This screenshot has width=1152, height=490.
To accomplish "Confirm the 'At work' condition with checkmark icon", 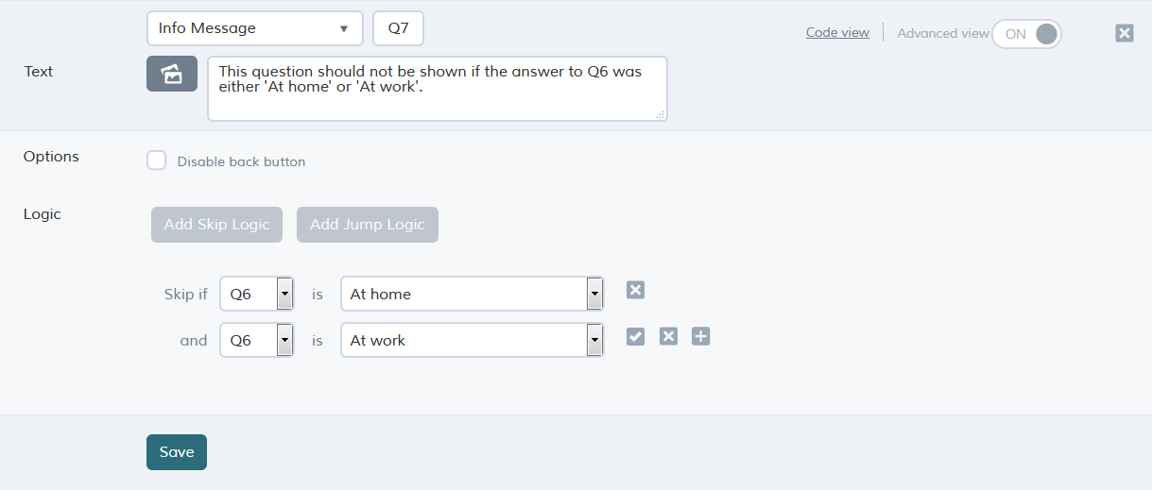I will (x=635, y=336).
